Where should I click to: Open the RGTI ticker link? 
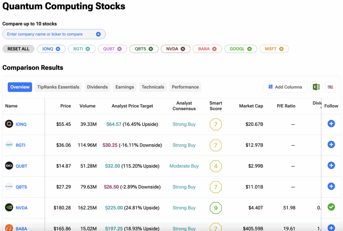pos(20,145)
